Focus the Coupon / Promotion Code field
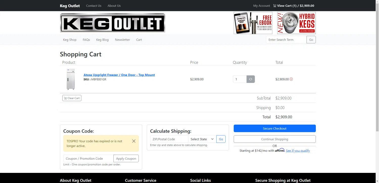 (x=88, y=158)
